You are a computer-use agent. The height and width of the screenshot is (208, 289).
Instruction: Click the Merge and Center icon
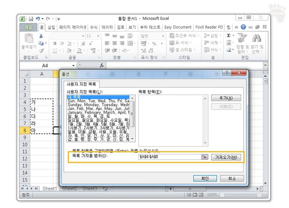click(x=130, y=43)
